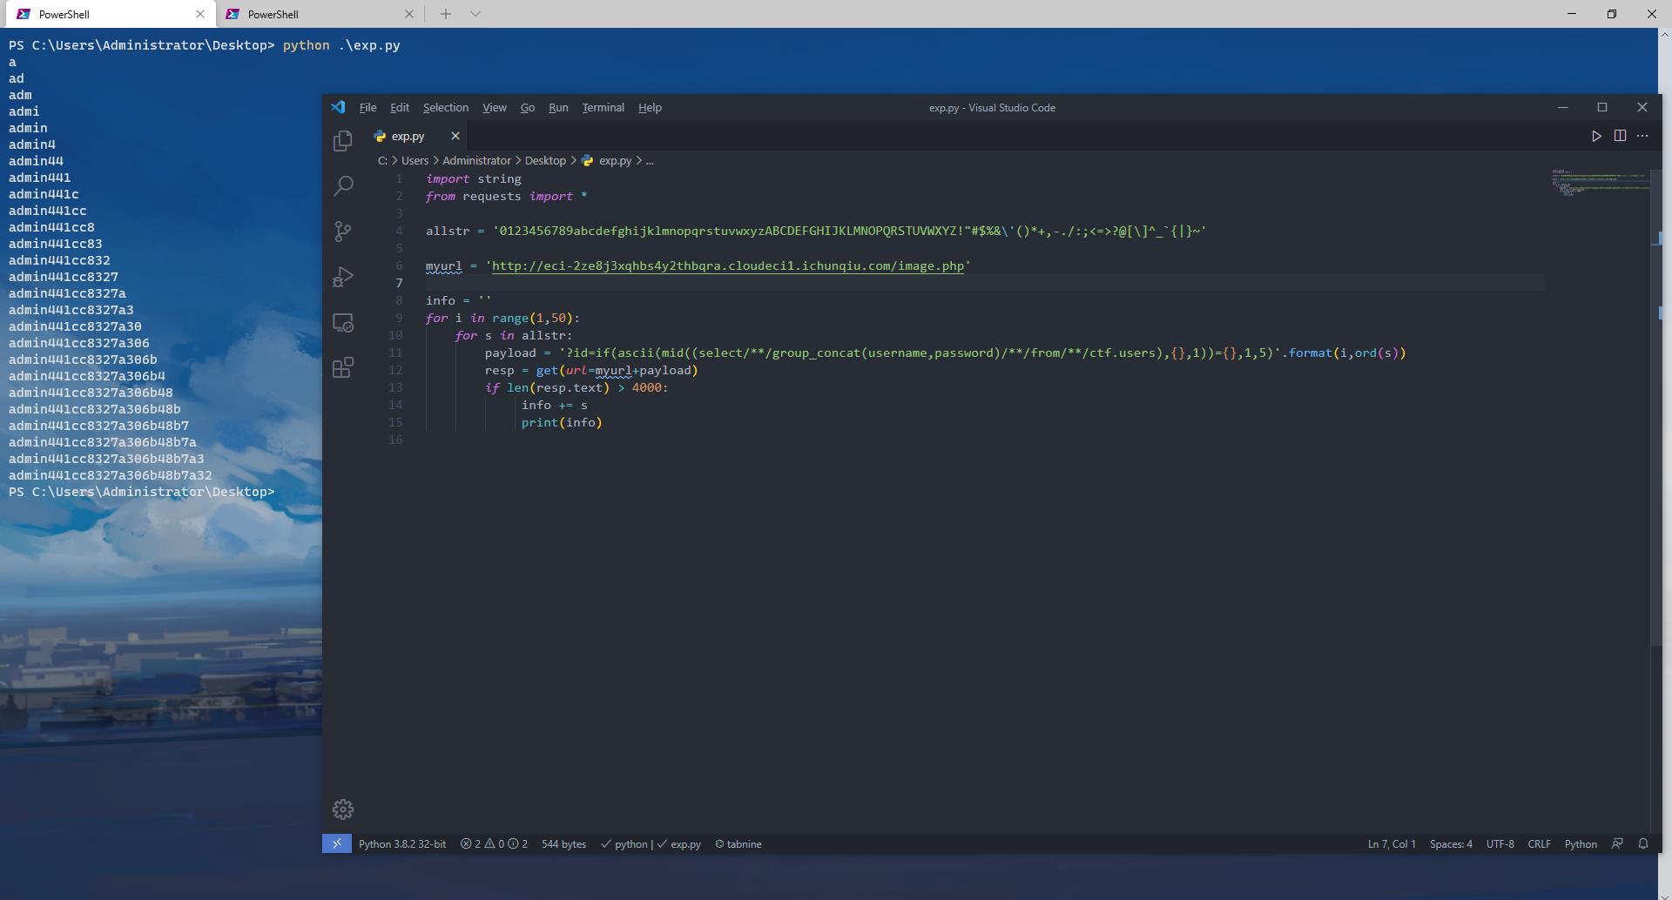
Task: Open the Terminal menu
Action: [x=603, y=108]
